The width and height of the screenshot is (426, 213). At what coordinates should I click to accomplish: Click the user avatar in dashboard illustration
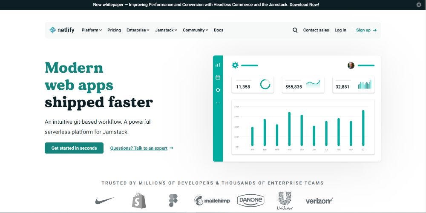351,65
